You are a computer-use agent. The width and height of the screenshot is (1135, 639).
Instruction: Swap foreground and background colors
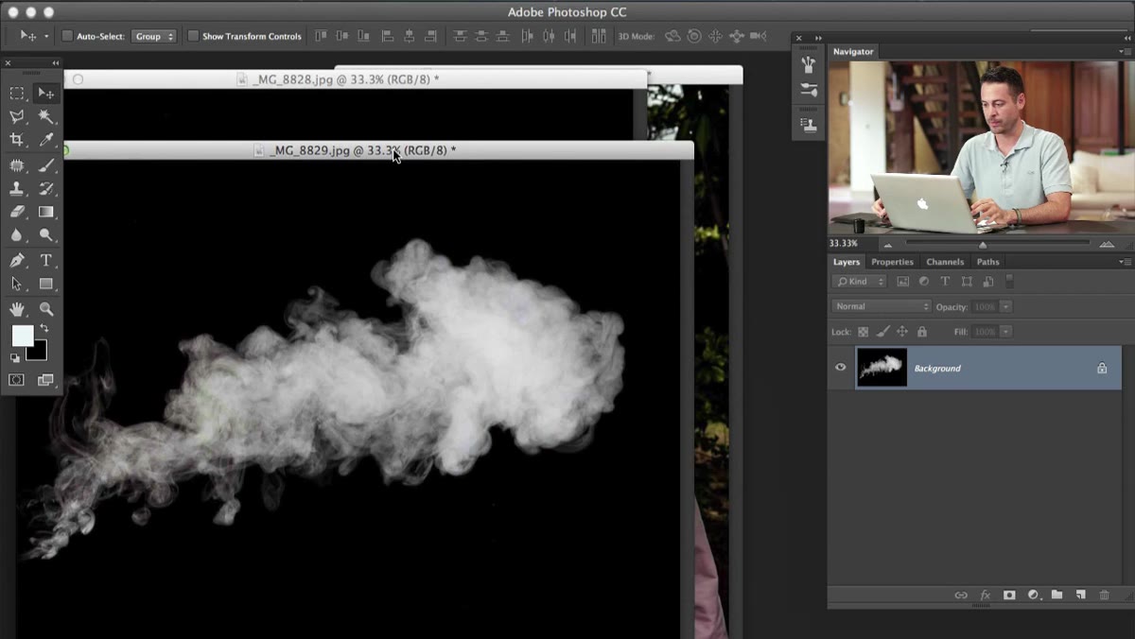(x=44, y=329)
